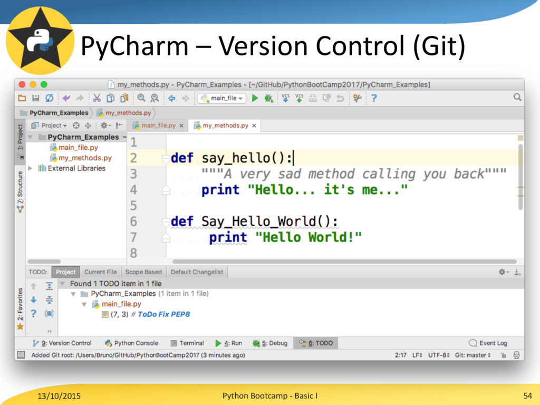
Task: Click the Undo arrow icon
Action: pos(66,98)
